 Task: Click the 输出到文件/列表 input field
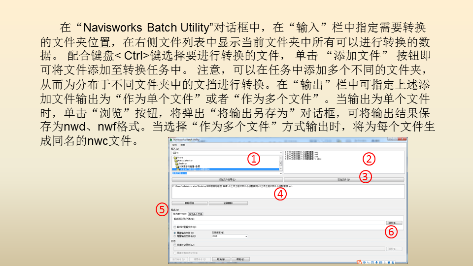[x=279, y=223]
